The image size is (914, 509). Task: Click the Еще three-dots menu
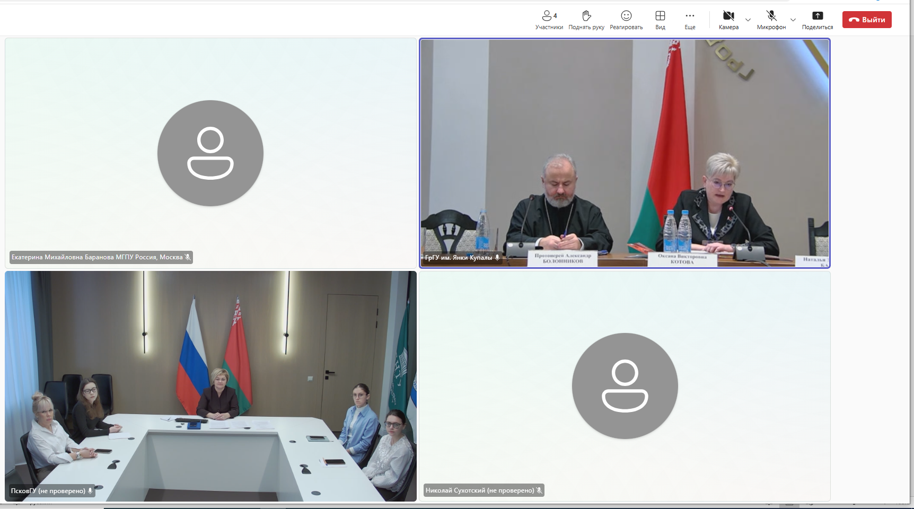coord(690,20)
